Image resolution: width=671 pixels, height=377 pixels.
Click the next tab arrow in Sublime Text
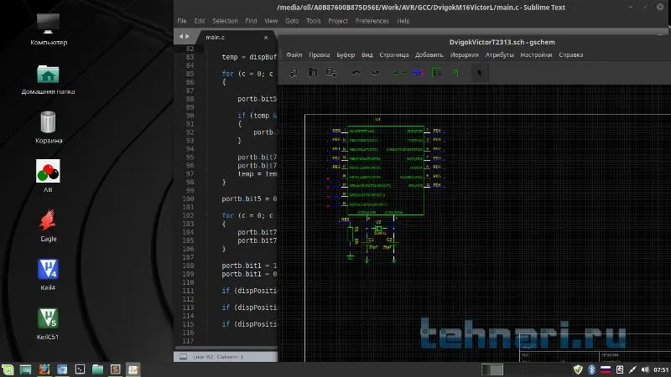click(x=187, y=37)
